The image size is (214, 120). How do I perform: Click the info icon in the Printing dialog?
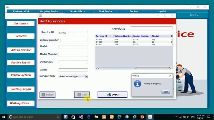coord(137,84)
